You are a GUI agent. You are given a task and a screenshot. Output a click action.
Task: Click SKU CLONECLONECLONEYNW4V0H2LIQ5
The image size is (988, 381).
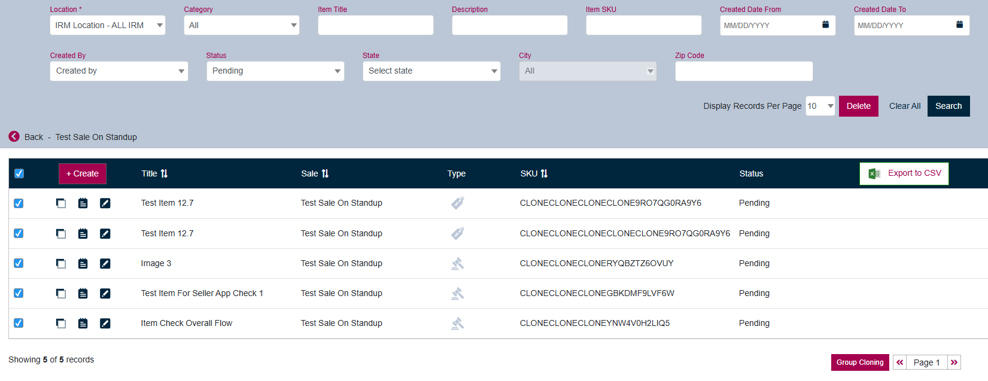pyautogui.click(x=595, y=323)
